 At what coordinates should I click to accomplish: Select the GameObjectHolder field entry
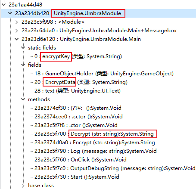click(104, 74)
